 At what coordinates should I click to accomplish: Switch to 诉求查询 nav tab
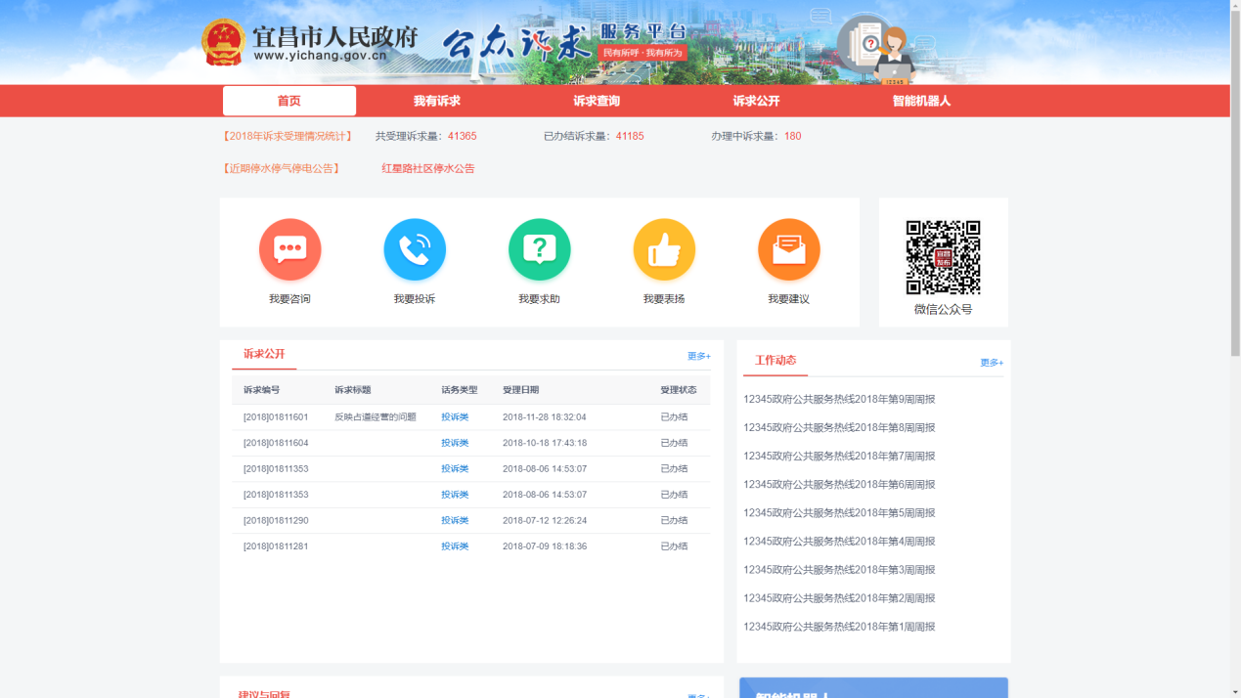click(597, 101)
